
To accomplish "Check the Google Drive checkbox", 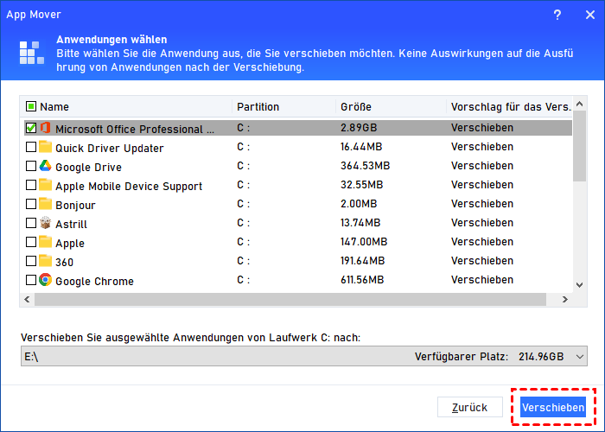I will (x=31, y=167).
